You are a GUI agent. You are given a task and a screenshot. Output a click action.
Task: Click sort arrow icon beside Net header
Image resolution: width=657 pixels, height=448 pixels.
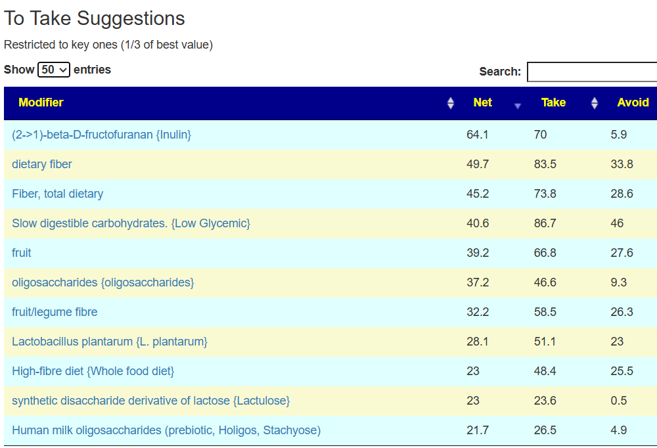click(x=518, y=106)
